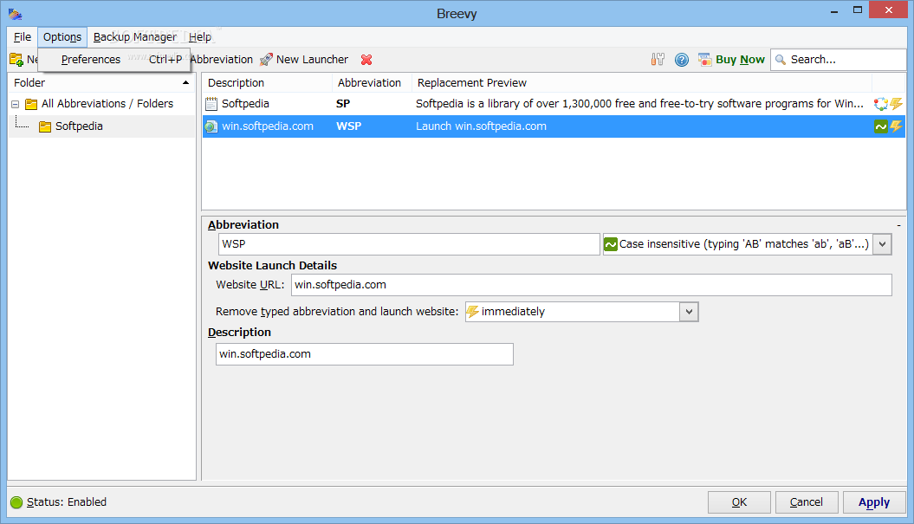The height and width of the screenshot is (524, 914).
Task: Click the New Launcher toolbar label
Action: click(312, 60)
